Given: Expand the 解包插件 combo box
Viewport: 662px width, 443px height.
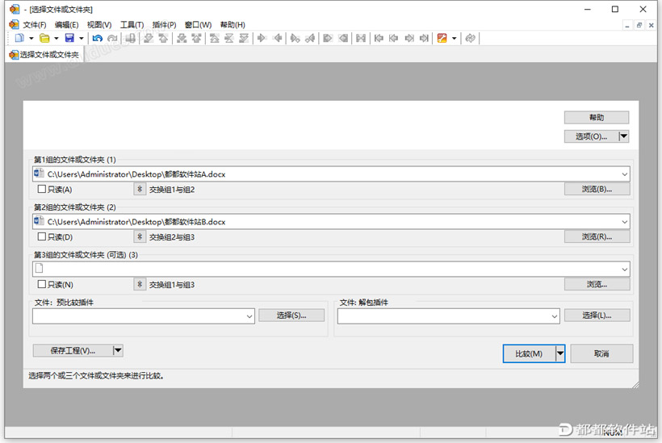Looking at the screenshot, I should 555,316.
